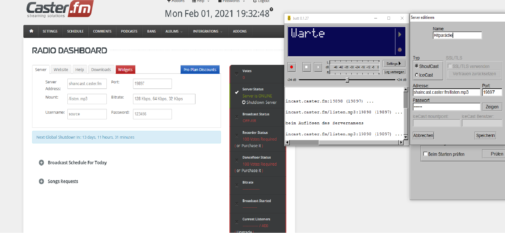Open the date help question-mark icon
The height and width of the screenshot is (233, 505).
(271, 9)
